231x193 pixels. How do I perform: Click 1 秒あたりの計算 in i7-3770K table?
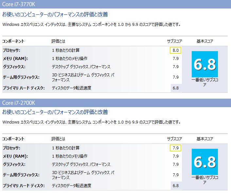66,50
